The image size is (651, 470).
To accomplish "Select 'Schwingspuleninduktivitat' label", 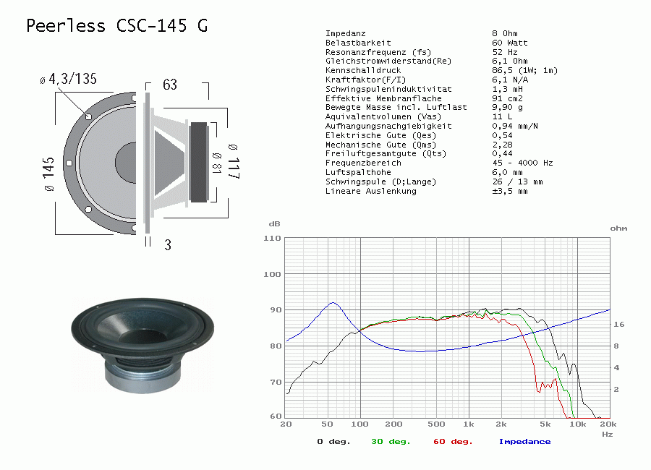I will [388, 89].
